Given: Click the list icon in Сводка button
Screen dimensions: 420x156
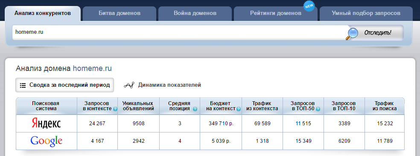Looking at the screenshot, I should click(x=23, y=85).
